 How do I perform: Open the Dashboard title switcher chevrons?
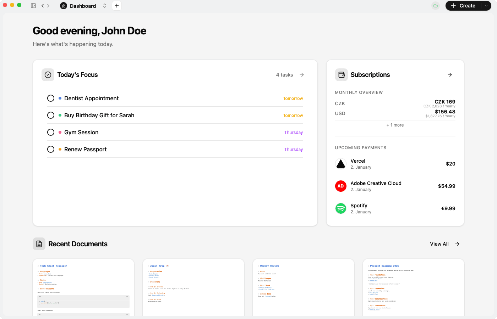coord(105,6)
